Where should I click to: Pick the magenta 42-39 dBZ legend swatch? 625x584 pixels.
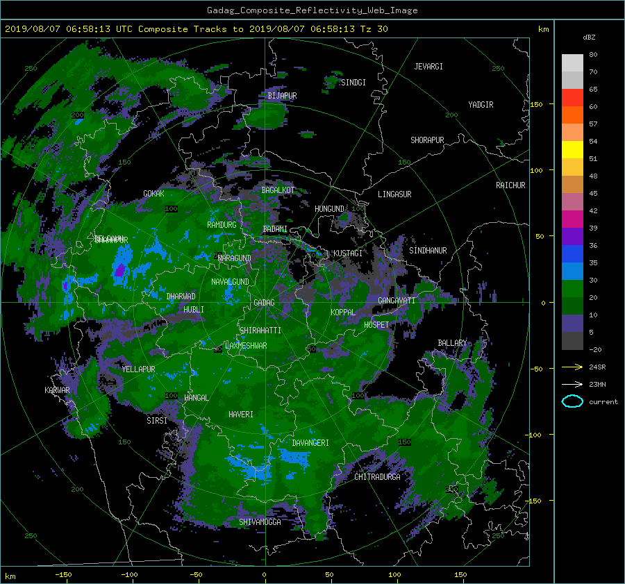[572, 219]
